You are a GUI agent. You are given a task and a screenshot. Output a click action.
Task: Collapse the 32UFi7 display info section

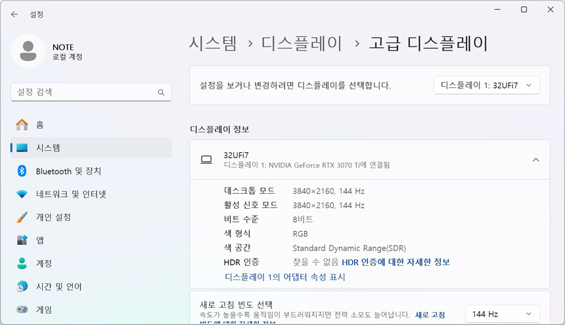point(535,160)
